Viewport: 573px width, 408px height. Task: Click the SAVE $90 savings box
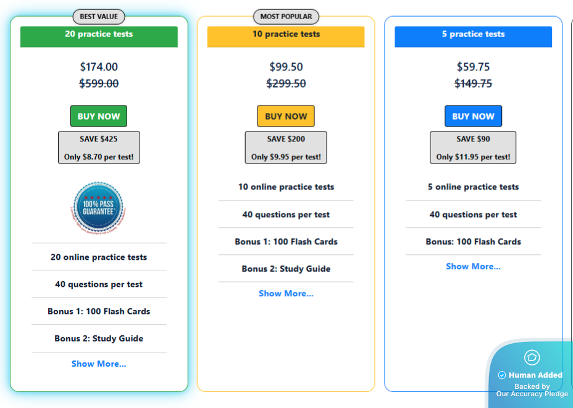click(x=473, y=148)
